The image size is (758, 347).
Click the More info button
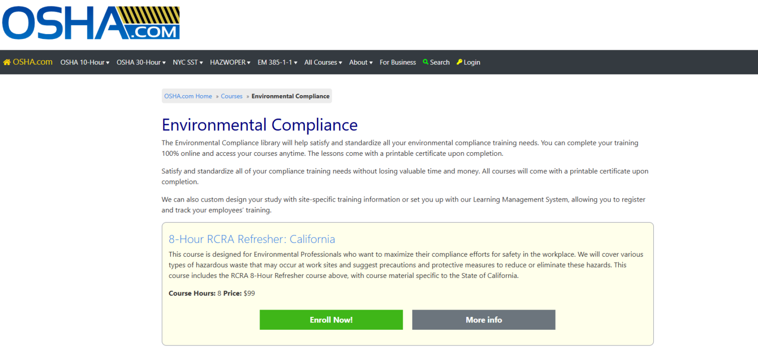click(x=484, y=319)
